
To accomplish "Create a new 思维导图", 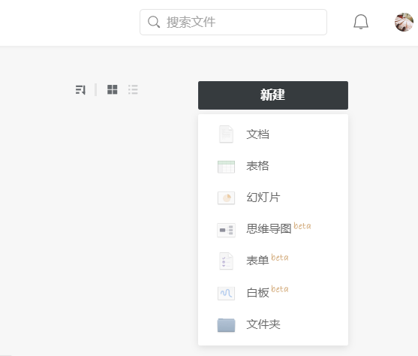I will [x=273, y=229].
